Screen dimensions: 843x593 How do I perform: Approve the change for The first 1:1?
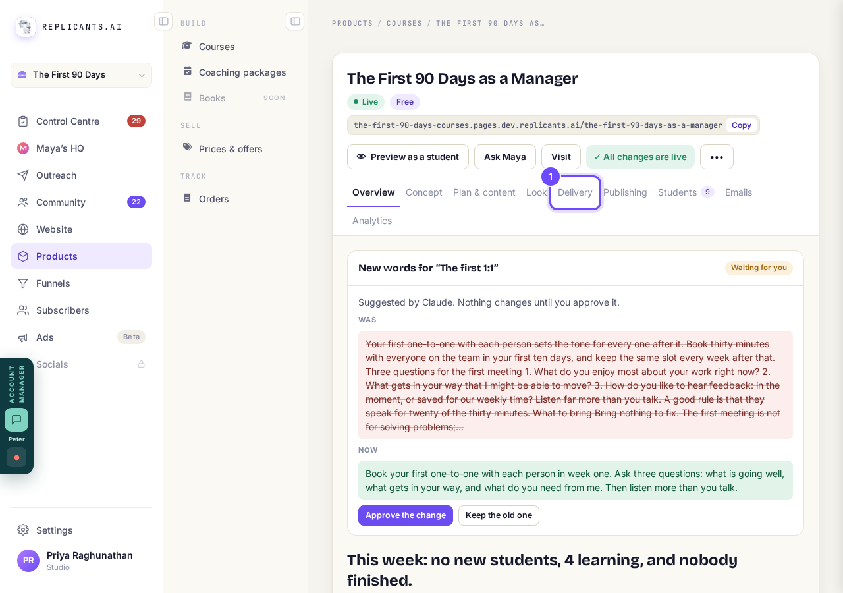tap(406, 515)
